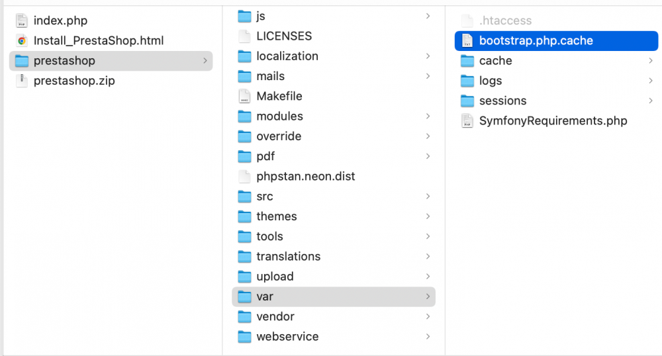Click the SymfonyRequirements.php file icon
The image size is (662, 356).
[467, 121]
